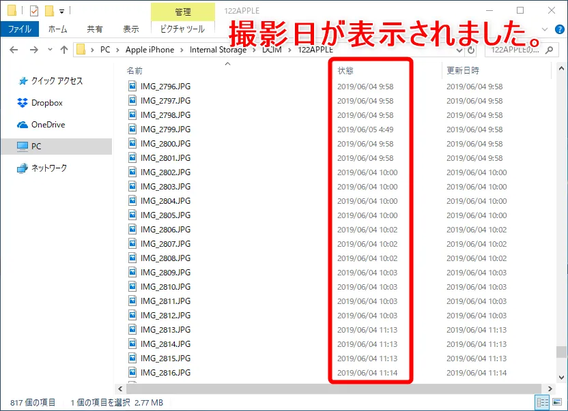
Task: Switch to the ホーム ribbon tab
Action: 57,29
